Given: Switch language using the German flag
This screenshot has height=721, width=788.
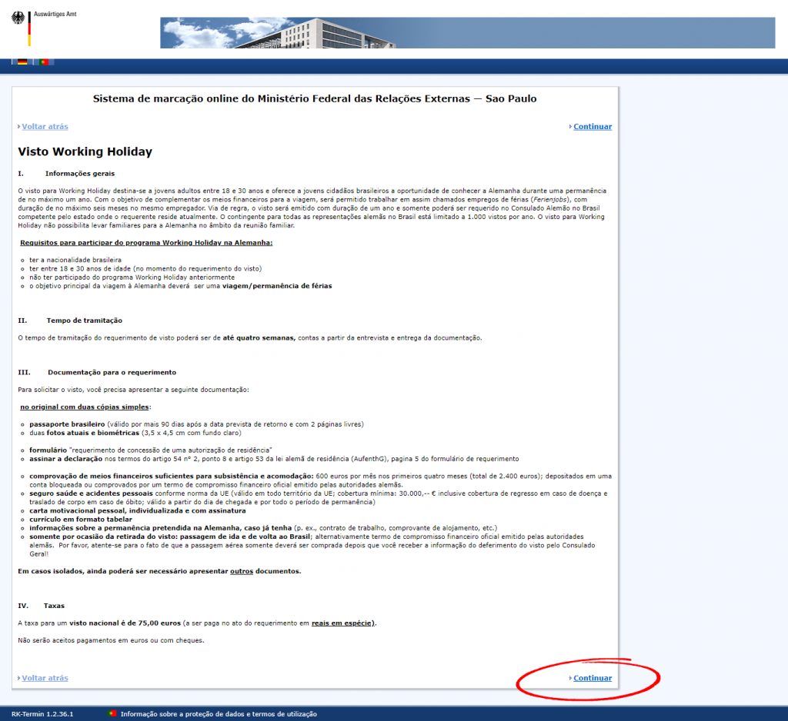Looking at the screenshot, I should pos(22,62).
